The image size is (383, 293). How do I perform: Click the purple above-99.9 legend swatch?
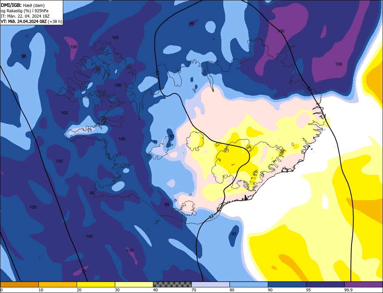coord(363,285)
